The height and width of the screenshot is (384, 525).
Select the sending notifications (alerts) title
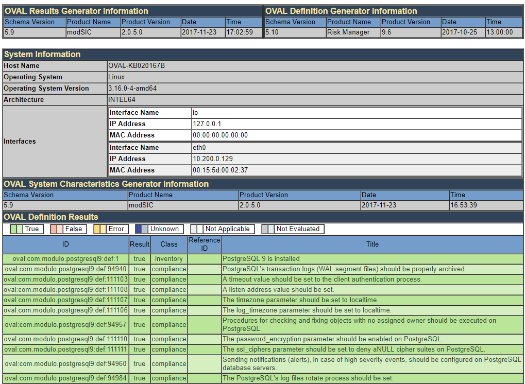372,364
